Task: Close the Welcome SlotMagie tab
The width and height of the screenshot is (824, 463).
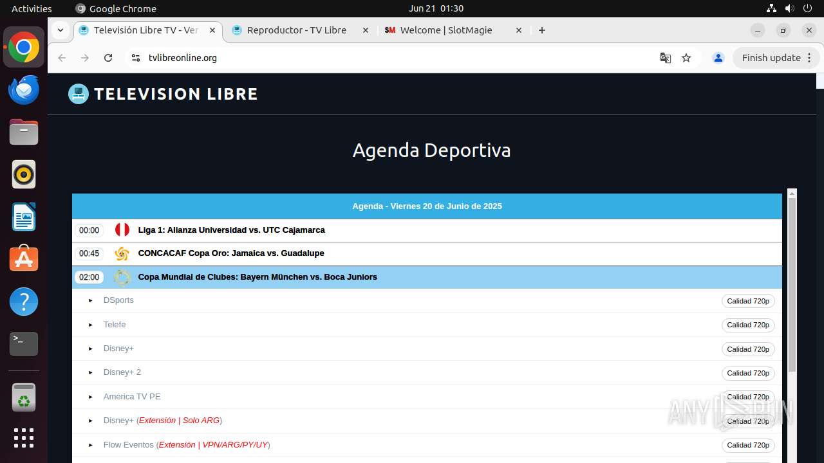Action: click(x=519, y=30)
